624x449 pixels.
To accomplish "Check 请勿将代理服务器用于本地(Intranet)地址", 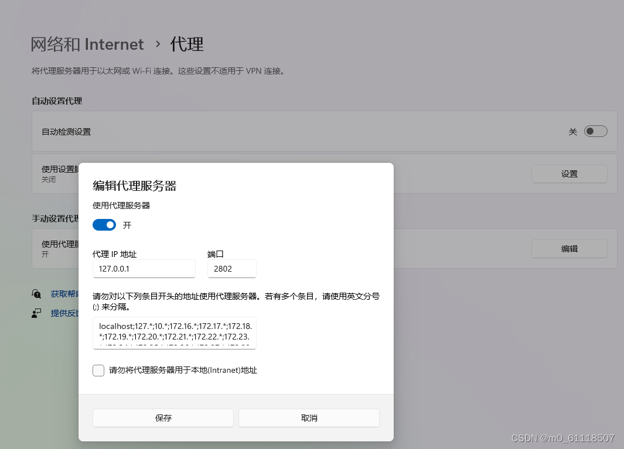I will [98, 370].
